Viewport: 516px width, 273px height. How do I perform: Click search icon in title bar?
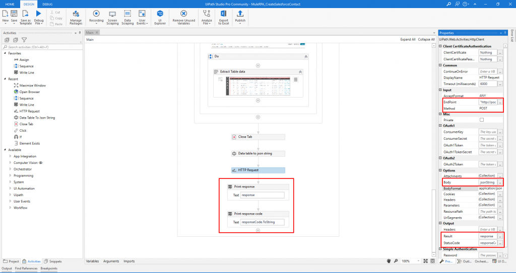449,4
